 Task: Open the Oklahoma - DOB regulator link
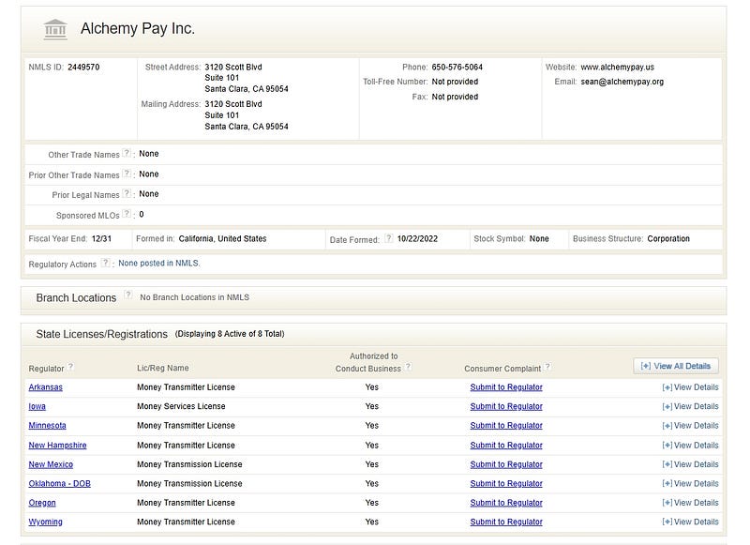(59, 483)
